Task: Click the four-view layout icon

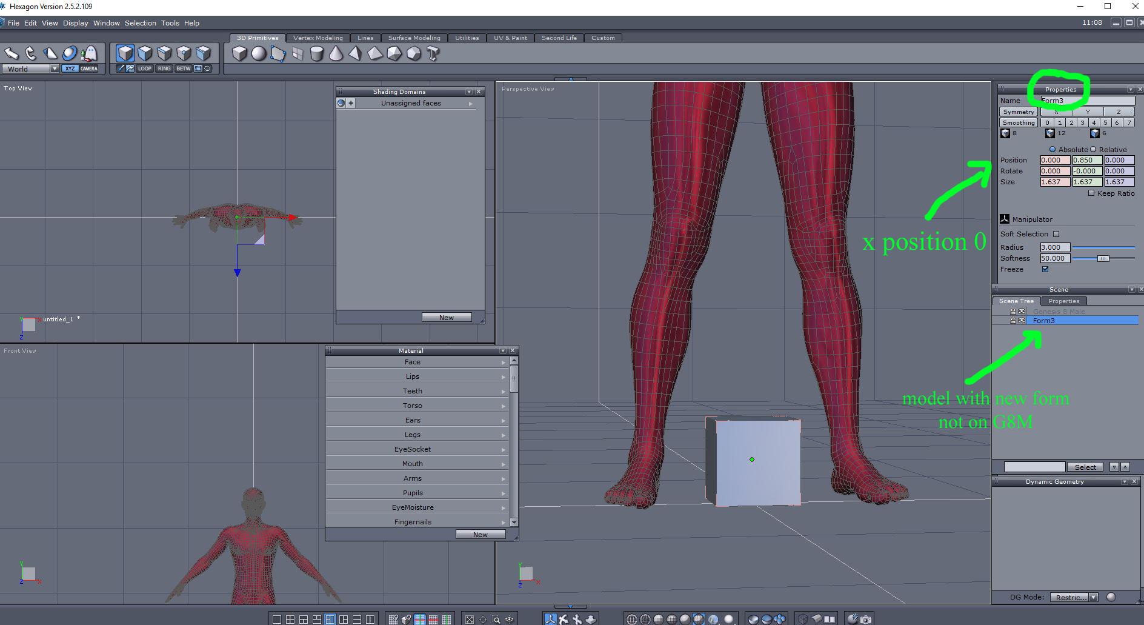Action: [290, 620]
